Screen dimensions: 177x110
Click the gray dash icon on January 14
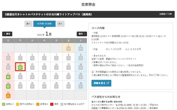click(x=56, y=67)
